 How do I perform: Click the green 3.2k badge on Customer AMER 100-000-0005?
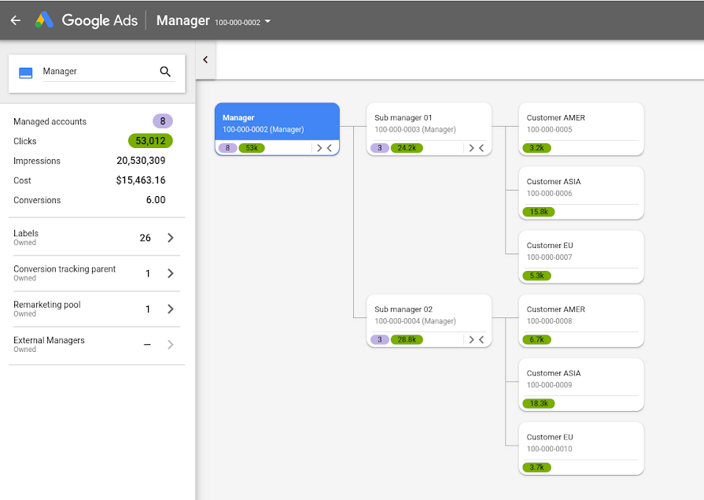[x=536, y=148]
